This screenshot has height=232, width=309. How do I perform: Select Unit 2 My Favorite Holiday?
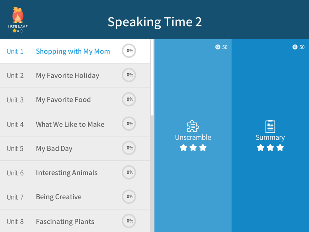pos(67,75)
